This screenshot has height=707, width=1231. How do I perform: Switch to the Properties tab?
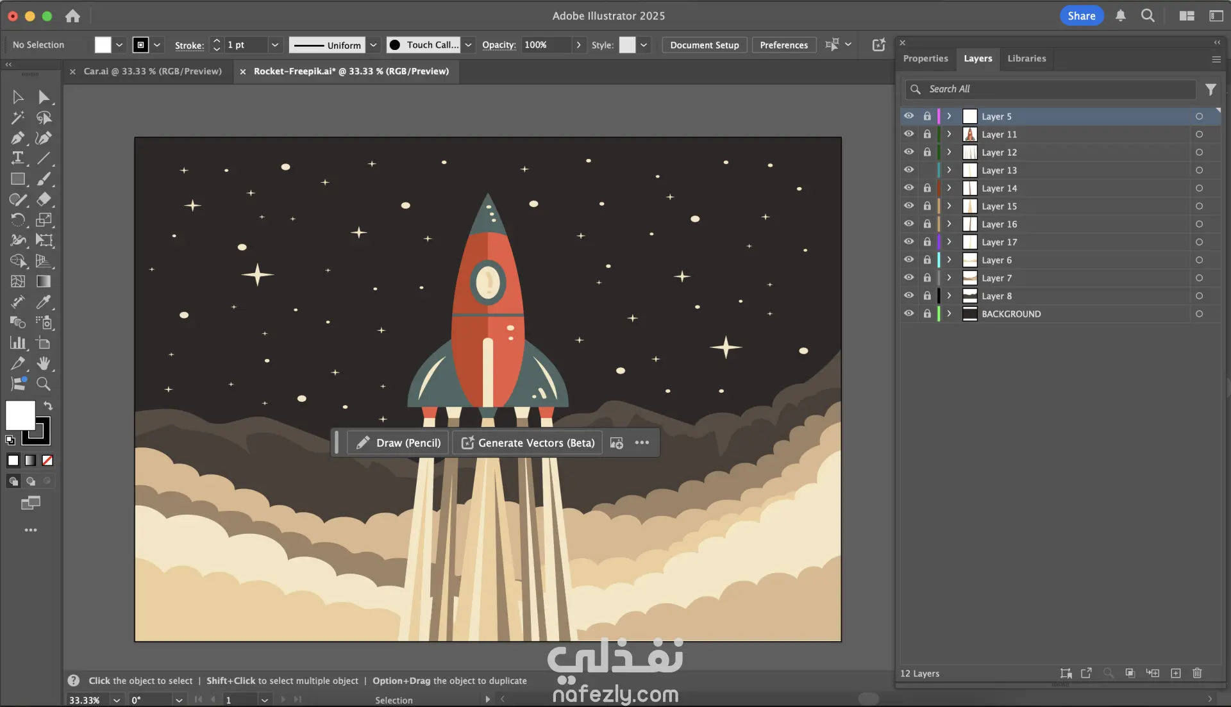pyautogui.click(x=925, y=58)
